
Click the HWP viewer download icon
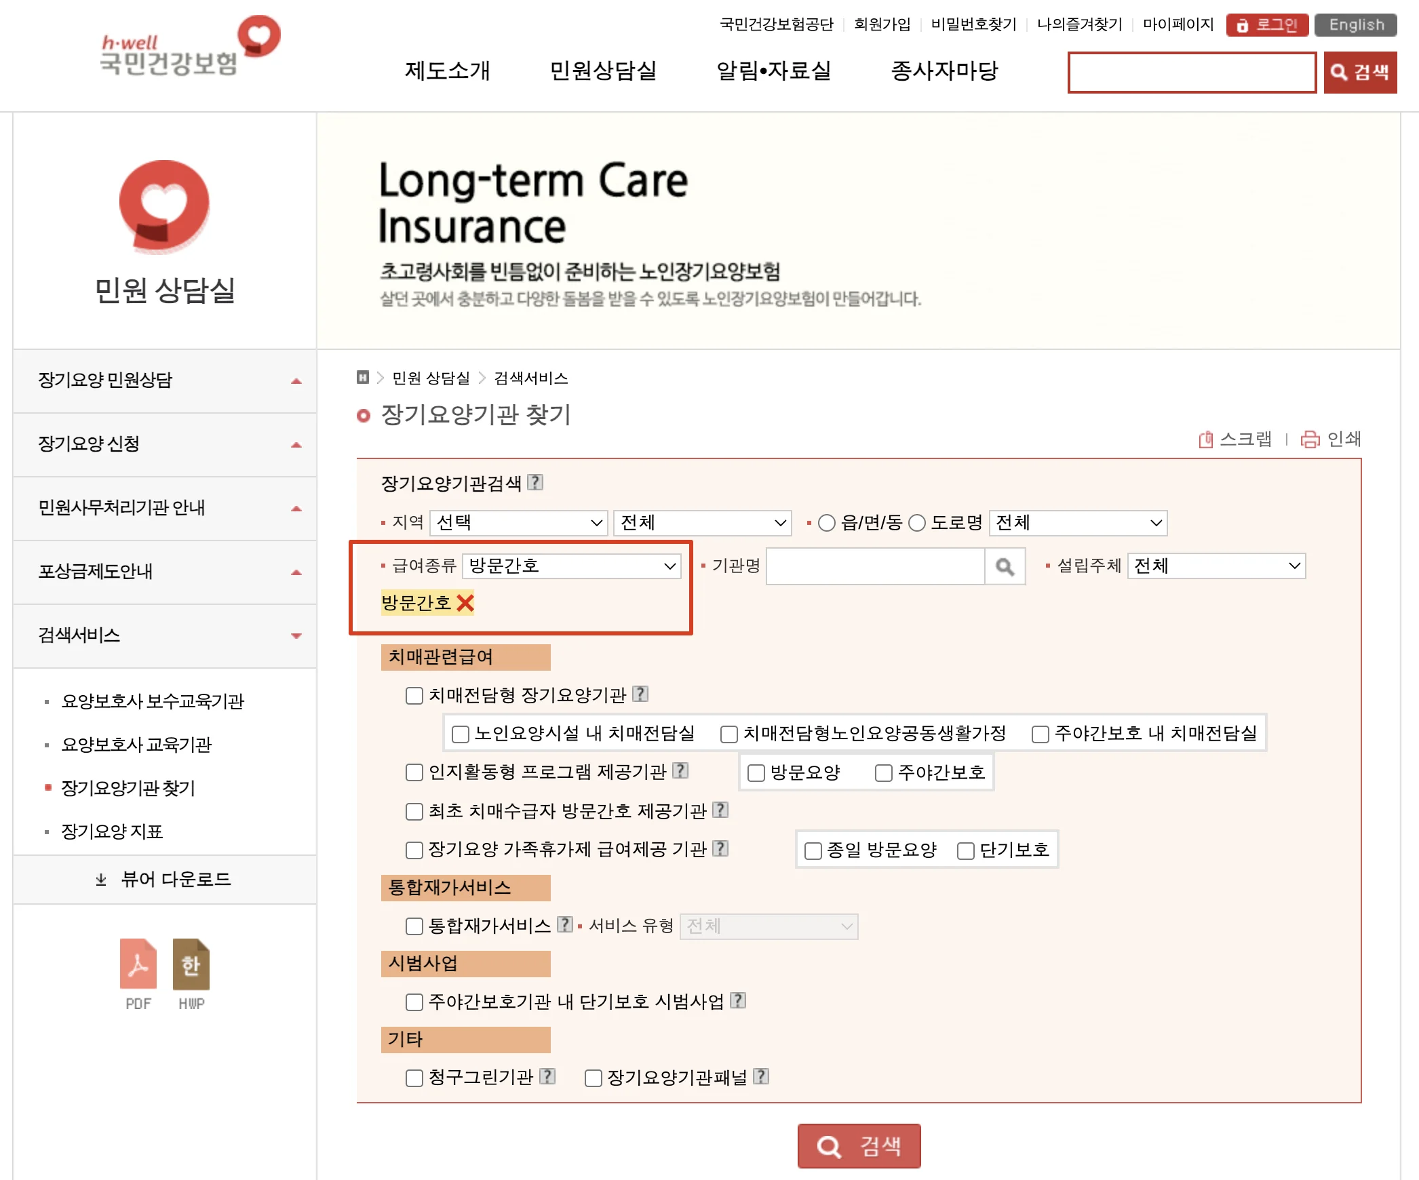[191, 964]
